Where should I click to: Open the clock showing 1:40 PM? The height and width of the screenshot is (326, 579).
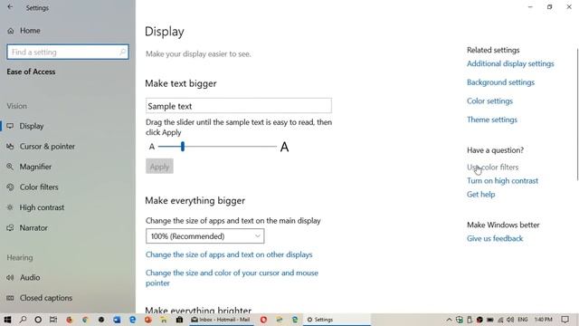tap(543, 320)
